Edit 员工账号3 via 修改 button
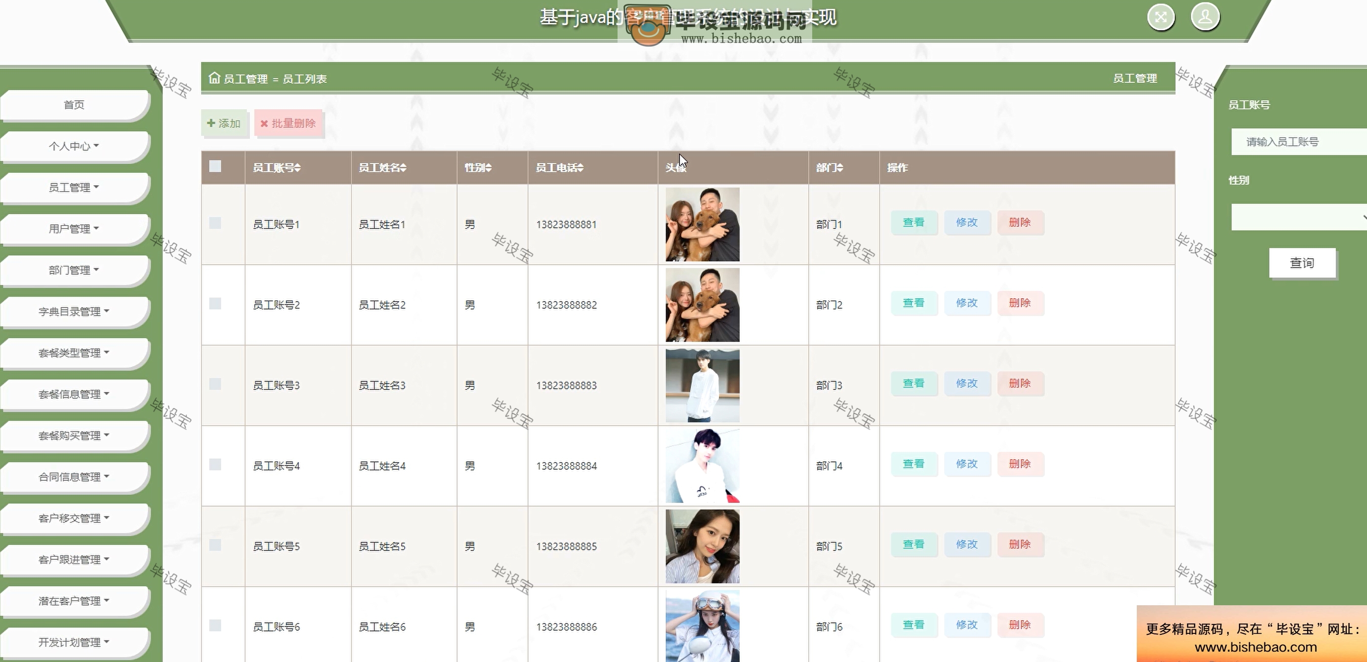 coord(967,384)
